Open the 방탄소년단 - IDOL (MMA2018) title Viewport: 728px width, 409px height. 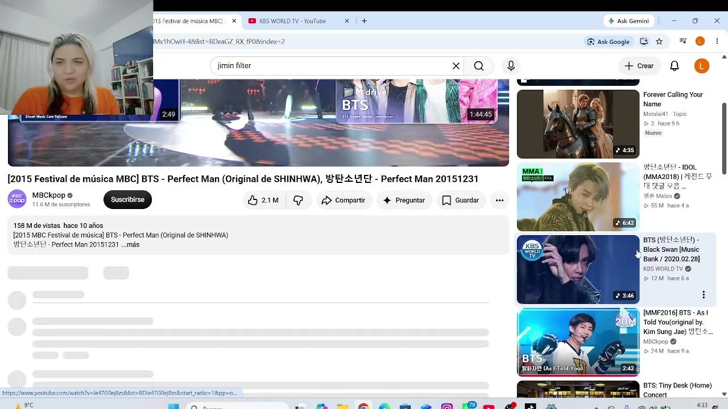[678, 177]
